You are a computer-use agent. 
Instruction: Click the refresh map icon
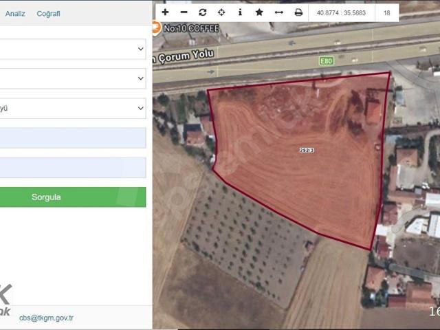pyautogui.click(x=203, y=12)
